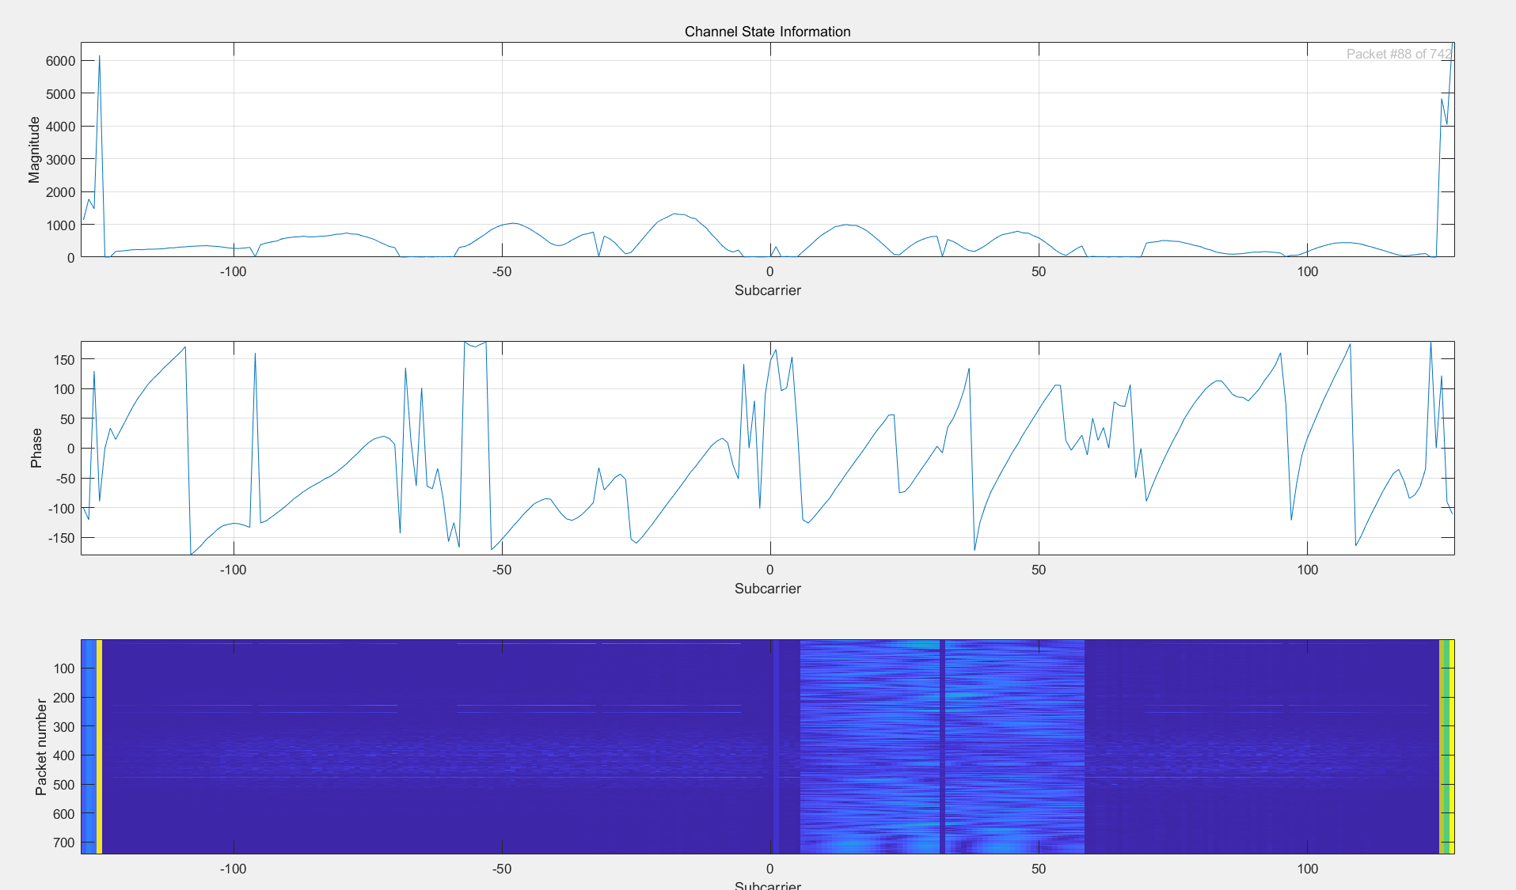
Task: Click the 0 subcarrier tick under the heatmap
Action: point(769,868)
